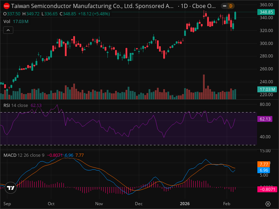Click the 300.00 price scale label

(x=266, y=43)
